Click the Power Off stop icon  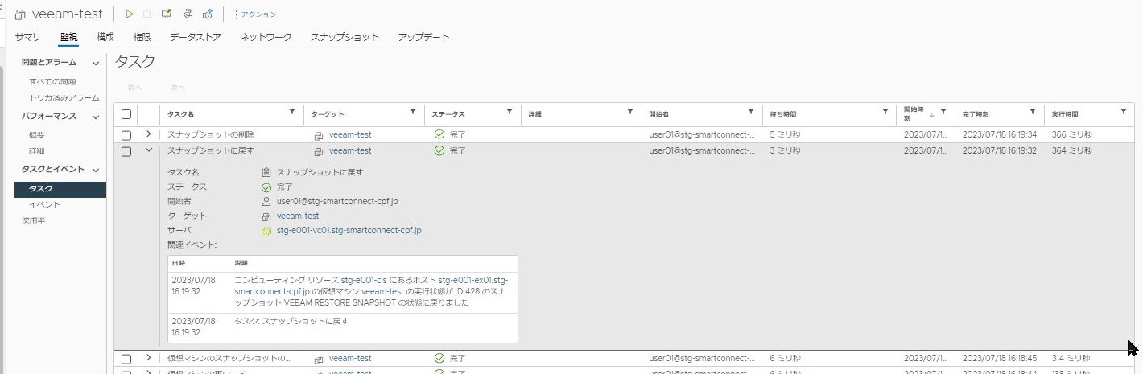pos(146,14)
